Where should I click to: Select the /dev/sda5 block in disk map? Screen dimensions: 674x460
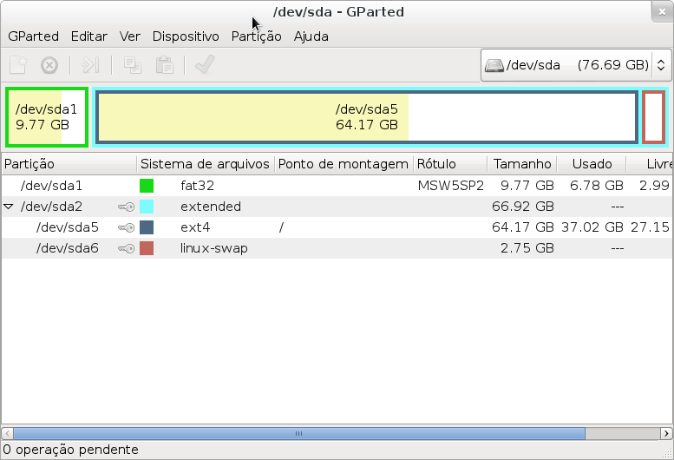pyautogui.click(x=366, y=117)
